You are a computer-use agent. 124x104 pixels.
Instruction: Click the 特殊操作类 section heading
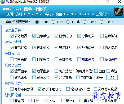point(13,83)
